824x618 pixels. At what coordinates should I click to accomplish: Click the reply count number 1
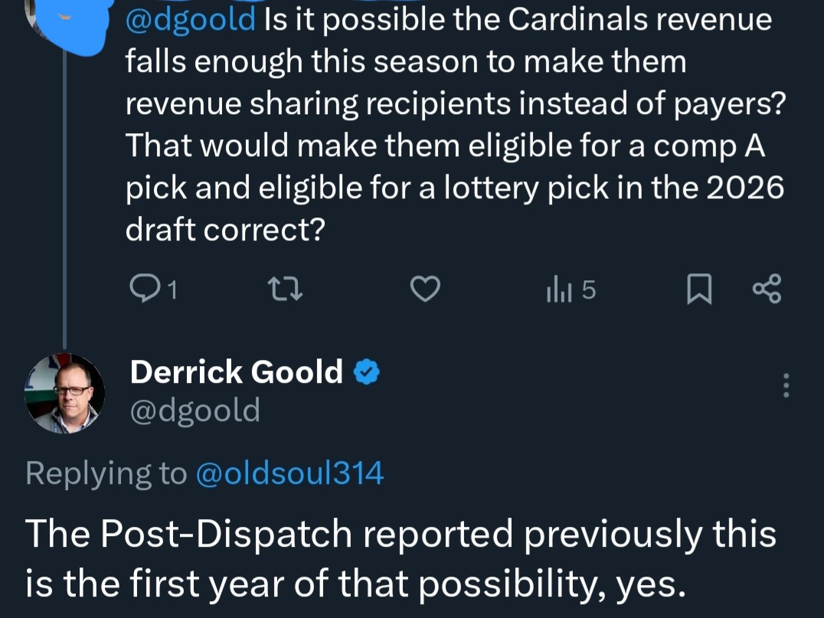(172, 290)
